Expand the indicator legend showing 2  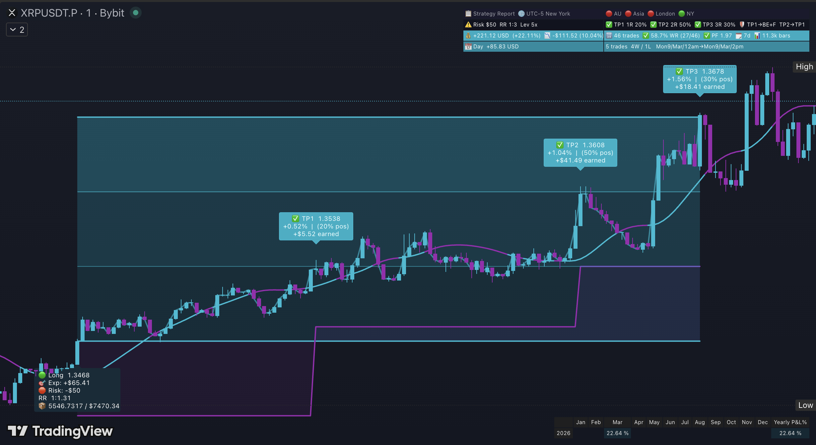pyautogui.click(x=17, y=30)
